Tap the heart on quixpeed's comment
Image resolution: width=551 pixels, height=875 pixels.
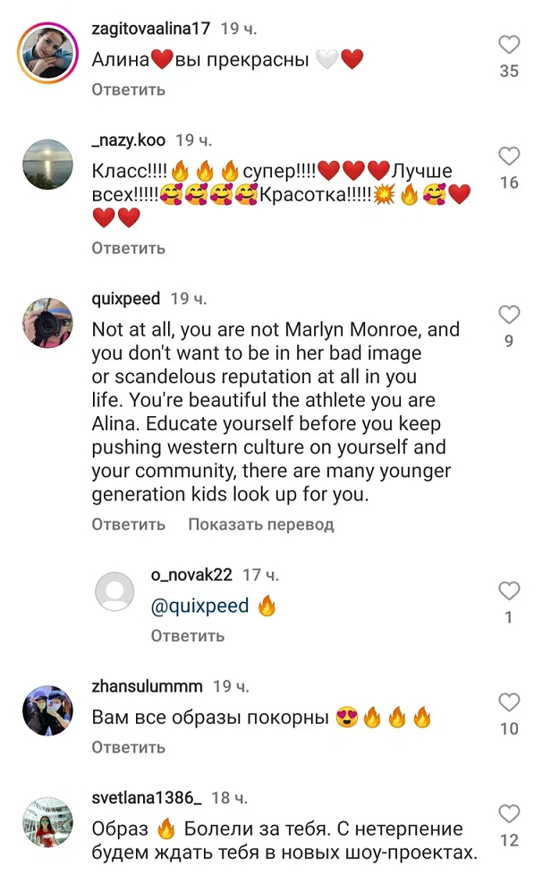coord(509,314)
